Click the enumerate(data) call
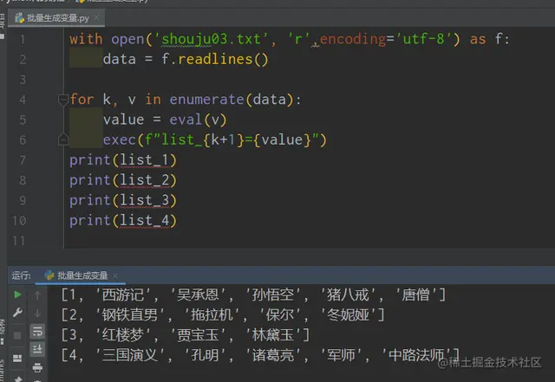 click(x=232, y=100)
